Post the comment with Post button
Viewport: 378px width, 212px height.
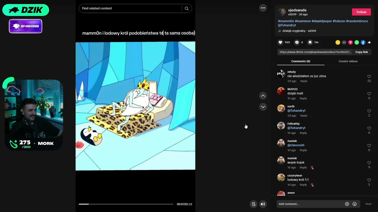tap(368, 204)
